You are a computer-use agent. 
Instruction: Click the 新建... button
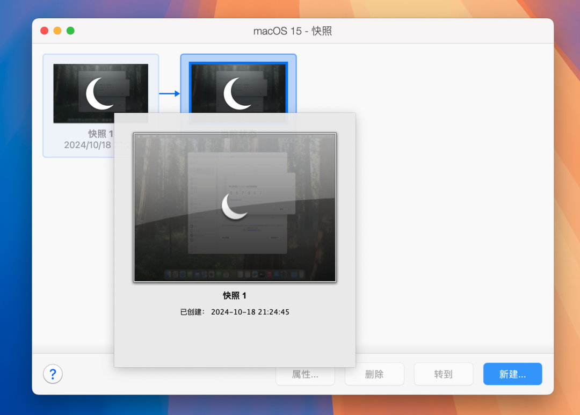pyautogui.click(x=512, y=374)
